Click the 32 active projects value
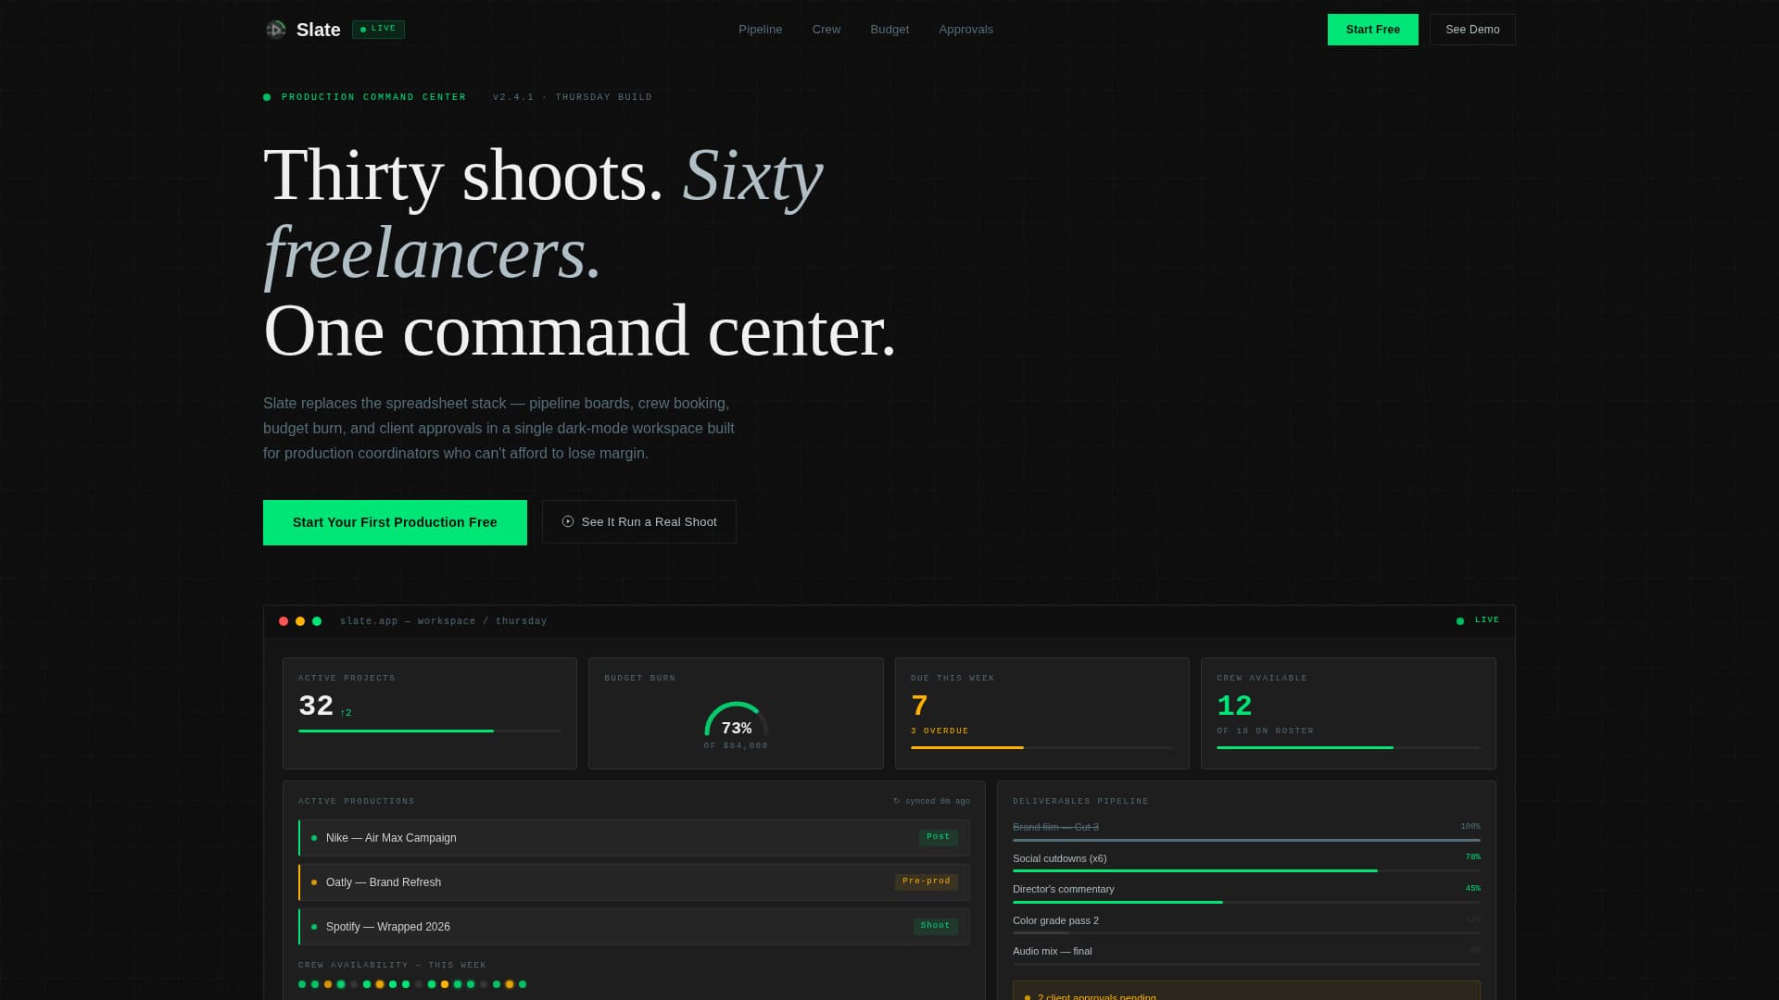 coord(316,706)
